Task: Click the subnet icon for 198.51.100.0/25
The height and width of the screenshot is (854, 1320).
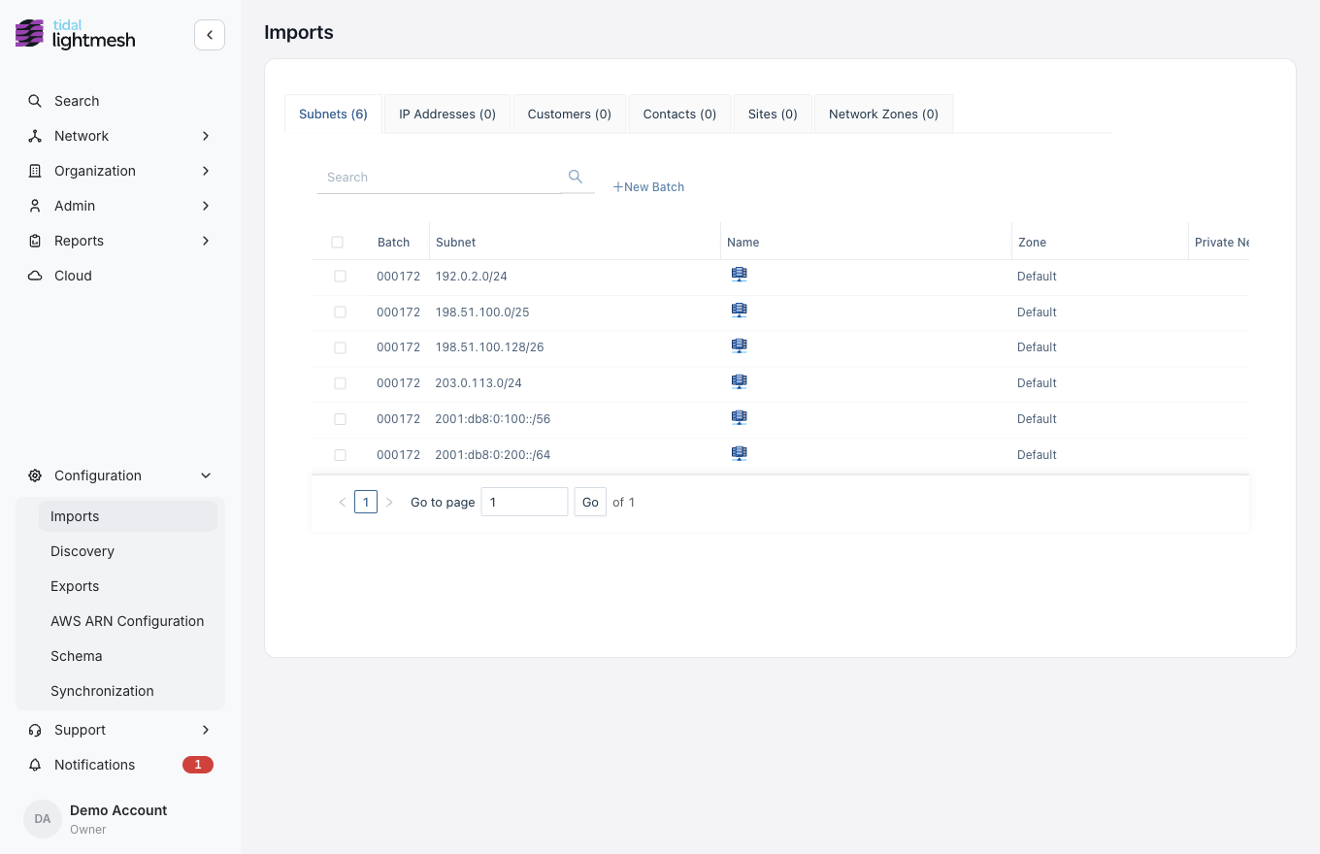Action: coord(739,311)
